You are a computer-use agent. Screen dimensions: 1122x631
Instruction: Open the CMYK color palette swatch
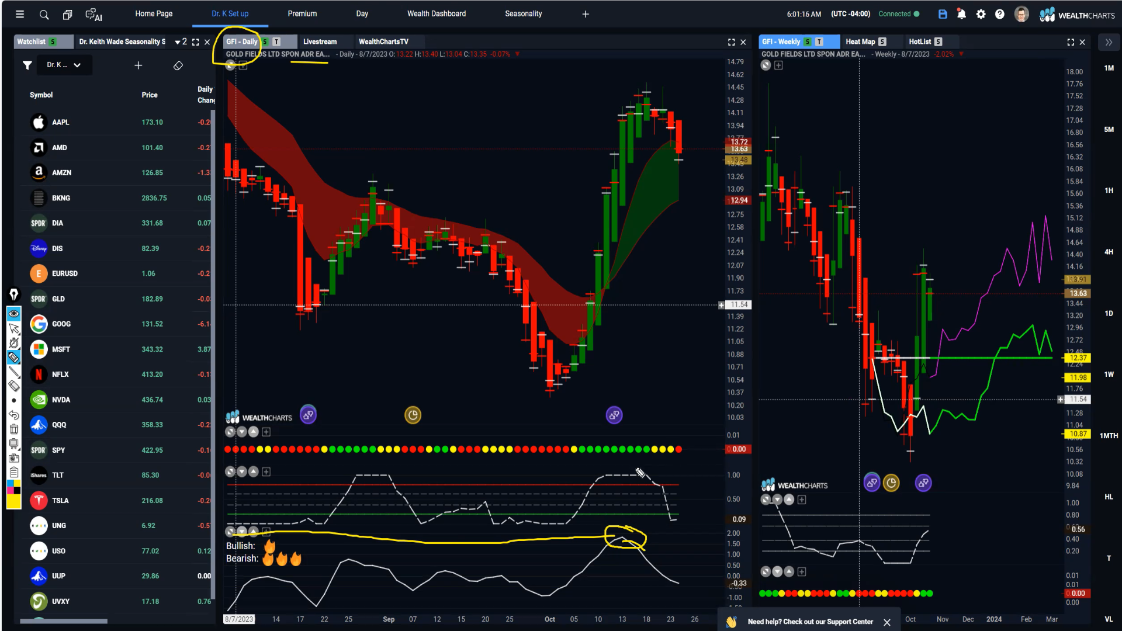pyautogui.click(x=14, y=487)
